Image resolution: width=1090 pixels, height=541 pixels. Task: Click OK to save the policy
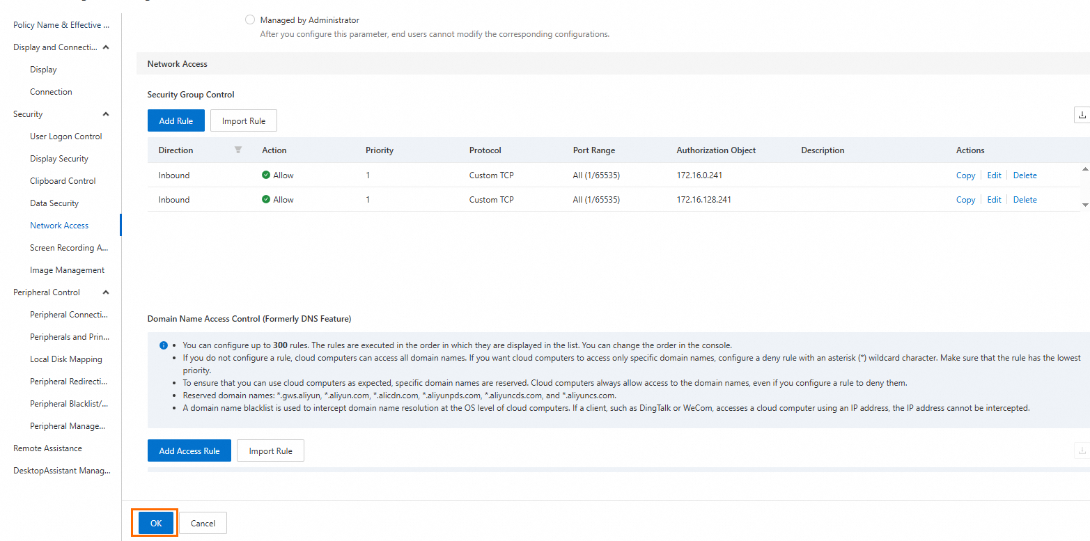[x=156, y=523]
